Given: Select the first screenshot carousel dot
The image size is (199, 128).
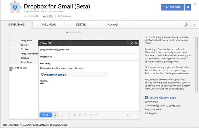Looking at the screenshot, I should click(67, 32).
